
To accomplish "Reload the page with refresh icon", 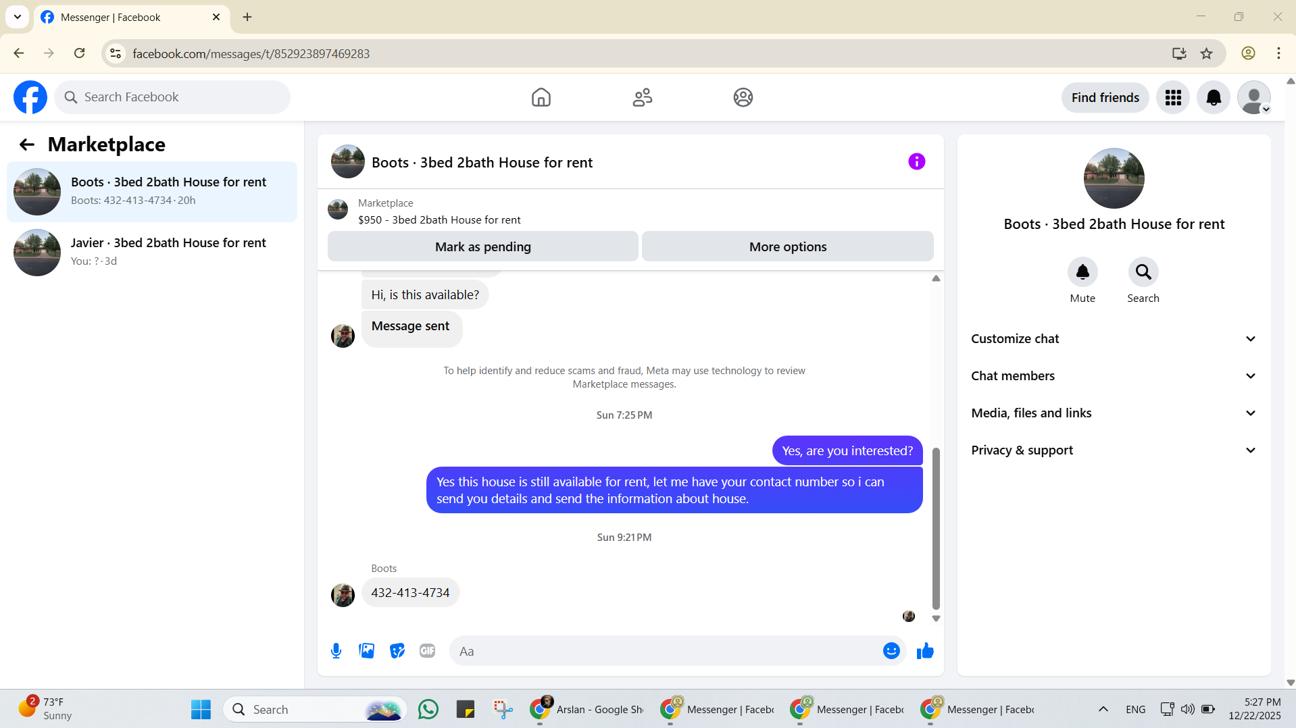I will [x=79, y=53].
